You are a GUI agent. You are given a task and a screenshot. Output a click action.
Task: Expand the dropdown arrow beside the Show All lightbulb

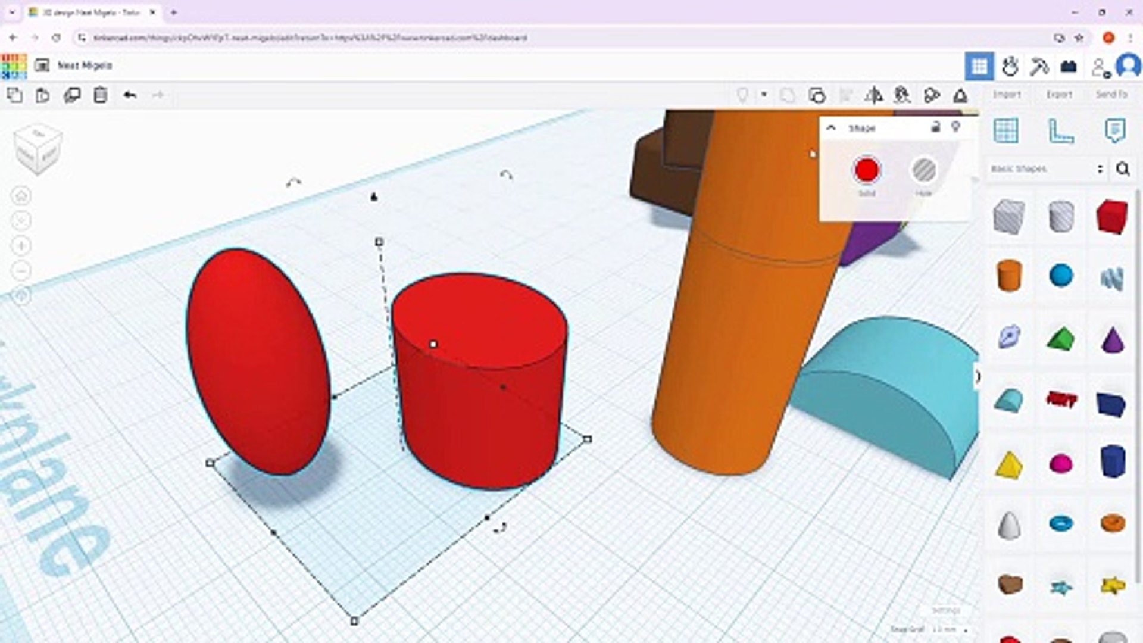pyautogui.click(x=764, y=95)
